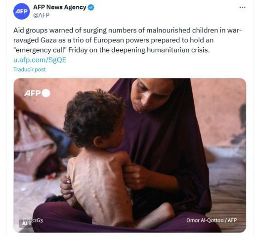
Task: Follow the u.afp.com/SgQE link
Action: (x=40, y=60)
